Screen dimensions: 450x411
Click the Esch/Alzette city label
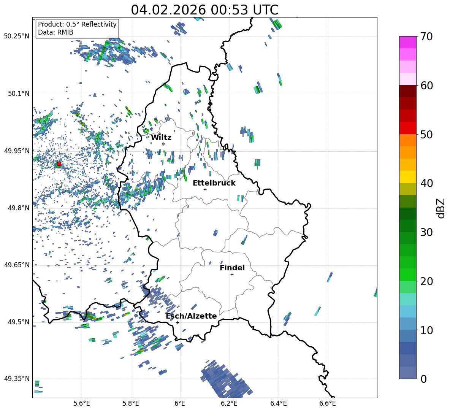[x=191, y=316]
